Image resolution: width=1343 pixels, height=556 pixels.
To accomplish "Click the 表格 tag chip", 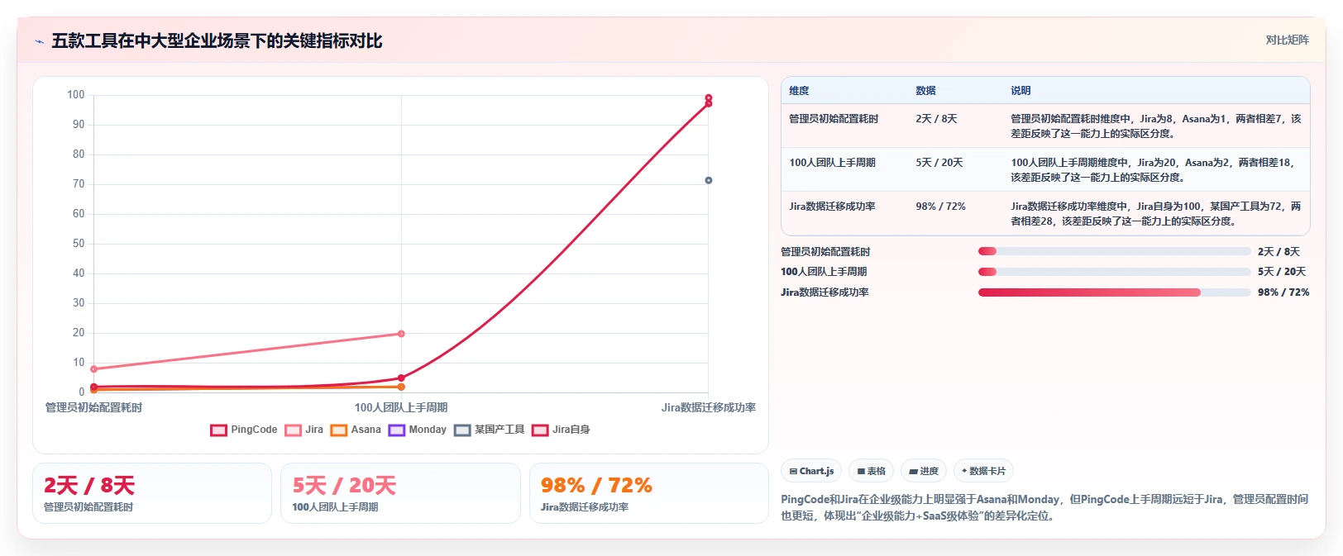I will click(x=871, y=471).
